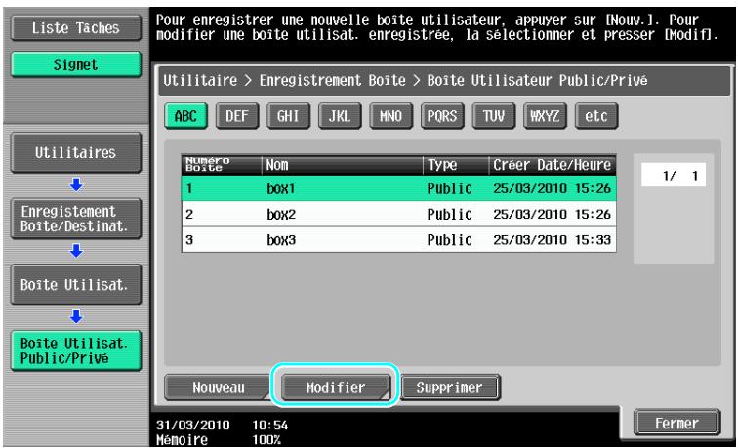Select the box1 row in list
The height and width of the screenshot is (448, 738).
pyautogui.click(x=399, y=188)
